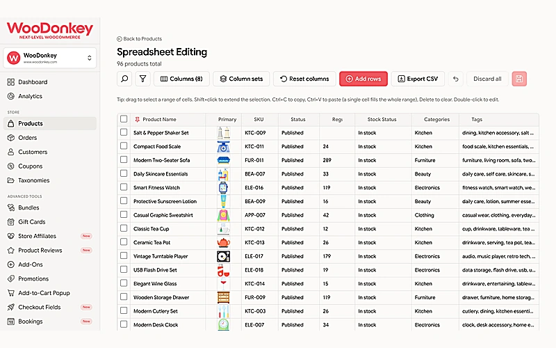The image size is (556, 348).
Task: Open the Column sets menu
Action: tap(241, 79)
